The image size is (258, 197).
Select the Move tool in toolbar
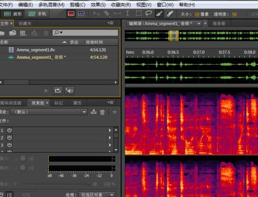click(96, 13)
